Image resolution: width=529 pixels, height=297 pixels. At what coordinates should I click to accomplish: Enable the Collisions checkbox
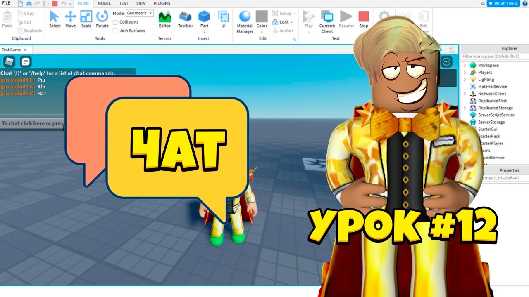(115, 22)
